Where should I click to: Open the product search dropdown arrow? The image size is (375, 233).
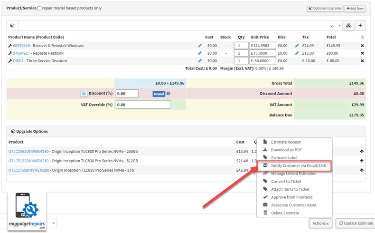coord(339,26)
